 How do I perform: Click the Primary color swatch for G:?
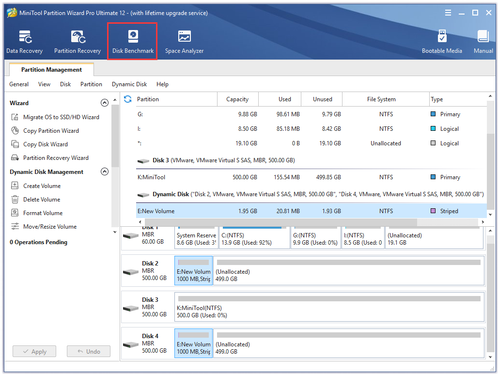tap(433, 114)
